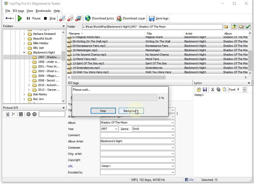The width and height of the screenshot is (254, 184).
Task: Close the Picture panel
Action: pyautogui.click(x=63, y=108)
